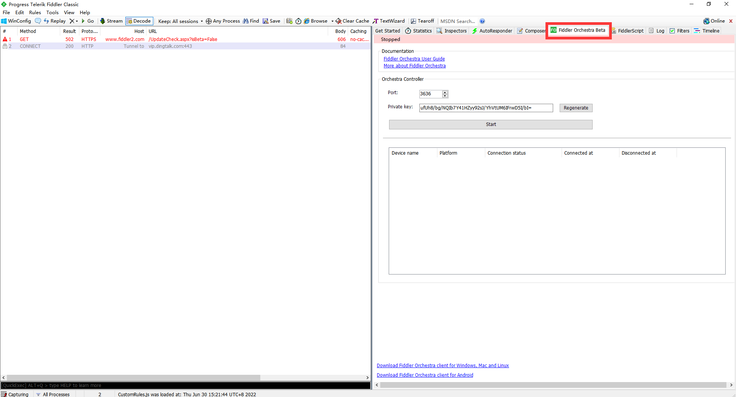Sort sessions by Host column
The height and width of the screenshot is (397, 736).
point(123,31)
